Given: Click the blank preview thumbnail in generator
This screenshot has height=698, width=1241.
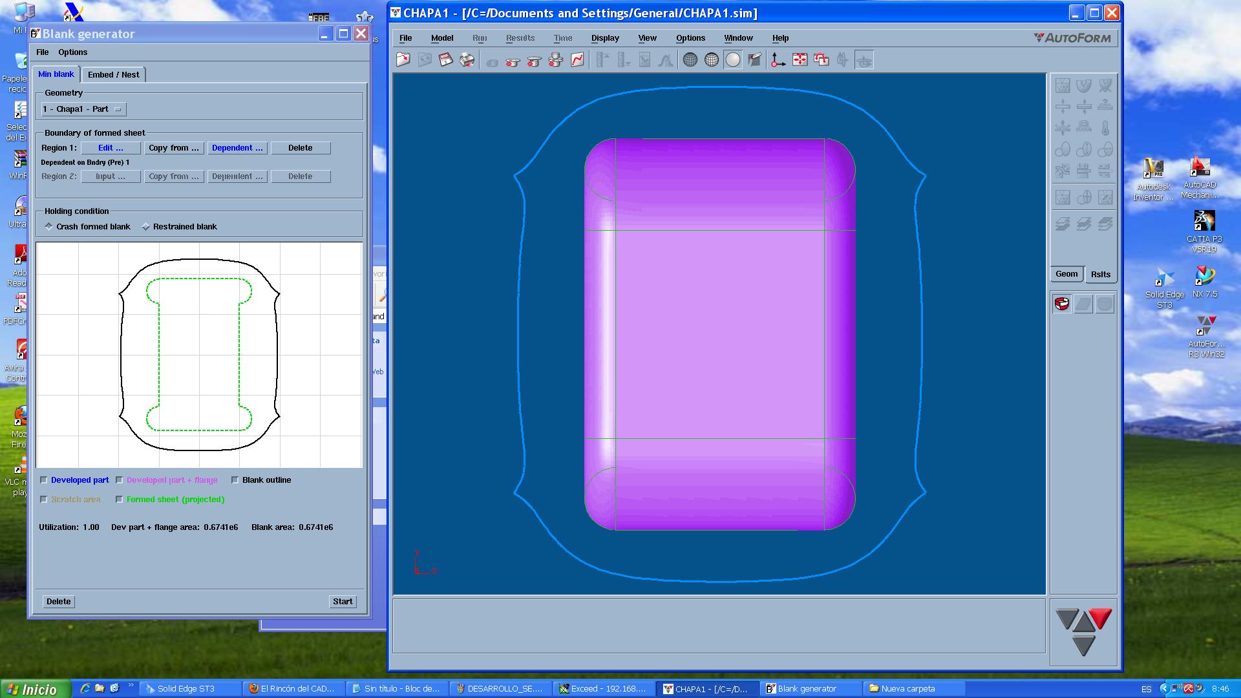Looking at the screenshot, I should 198,355.
